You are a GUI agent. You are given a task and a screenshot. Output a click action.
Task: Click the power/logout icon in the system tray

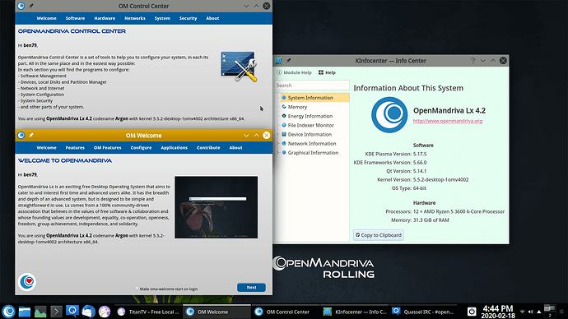tap(472, 312)
